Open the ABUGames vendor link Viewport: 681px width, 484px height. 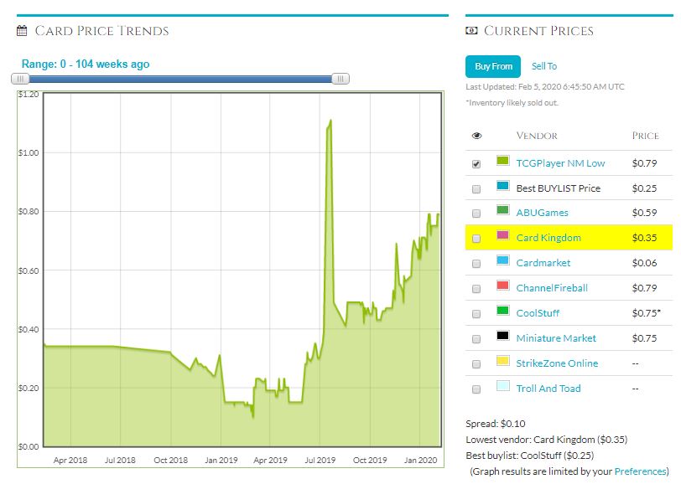[x=542, y=213]
